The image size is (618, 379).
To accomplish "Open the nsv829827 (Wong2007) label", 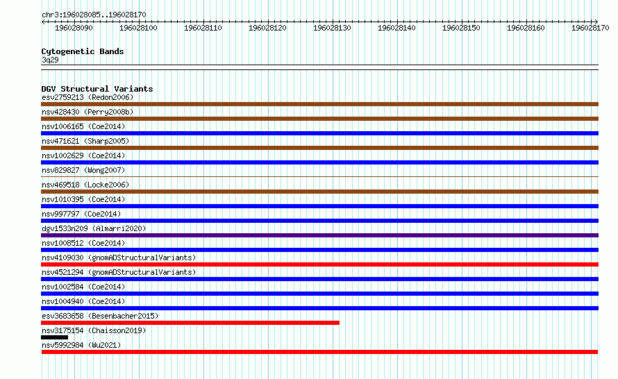I will click(x=83, y=170).
